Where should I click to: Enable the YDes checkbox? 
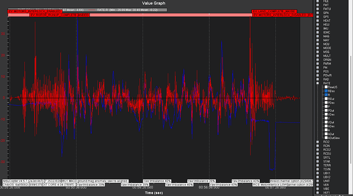click(326, 114)
